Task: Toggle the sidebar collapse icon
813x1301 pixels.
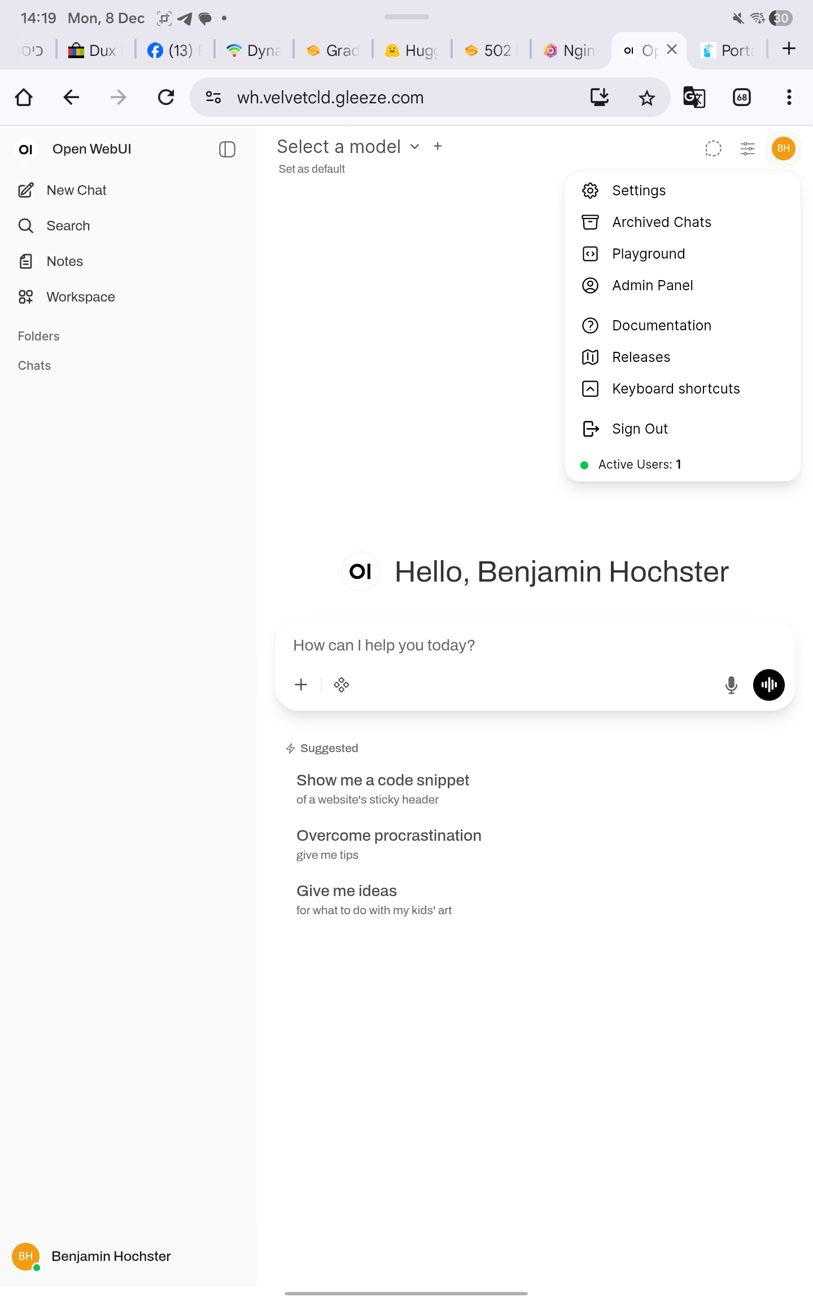Action: click(x=227, y=149)
